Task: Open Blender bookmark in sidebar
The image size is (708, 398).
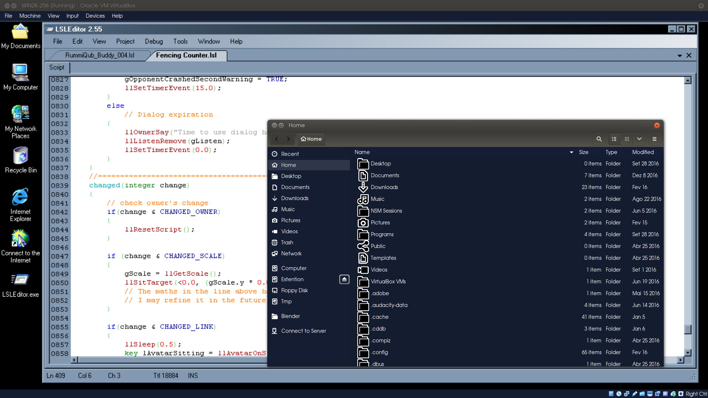Action: [309, 316]
